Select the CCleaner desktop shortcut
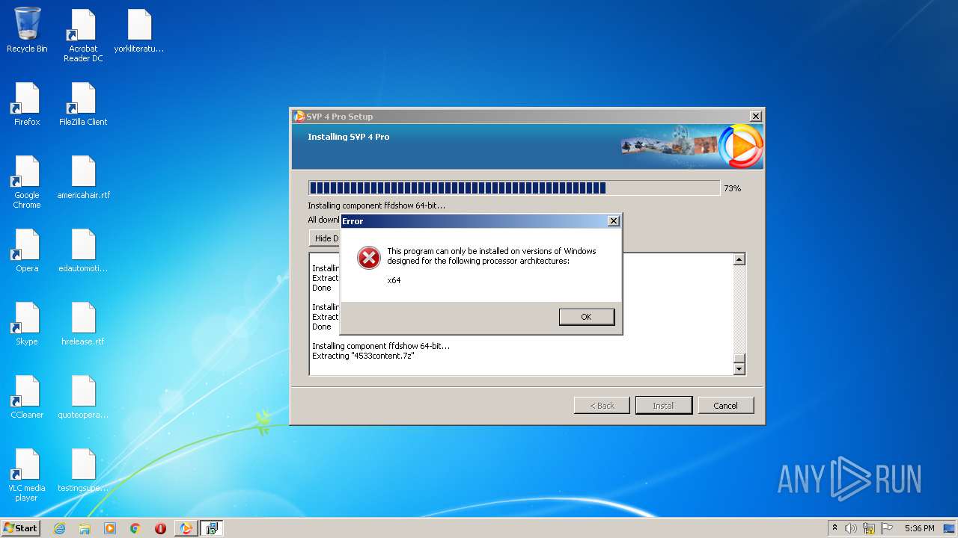Screen dimensions: 958x538 [27, 397]
